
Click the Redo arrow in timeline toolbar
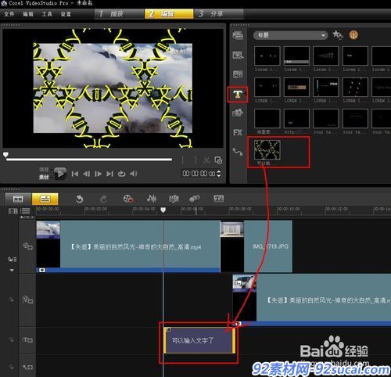[104, 199]
